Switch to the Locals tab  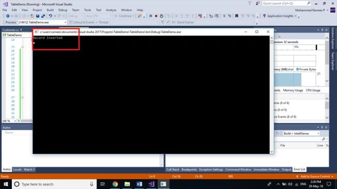point(17,169)
